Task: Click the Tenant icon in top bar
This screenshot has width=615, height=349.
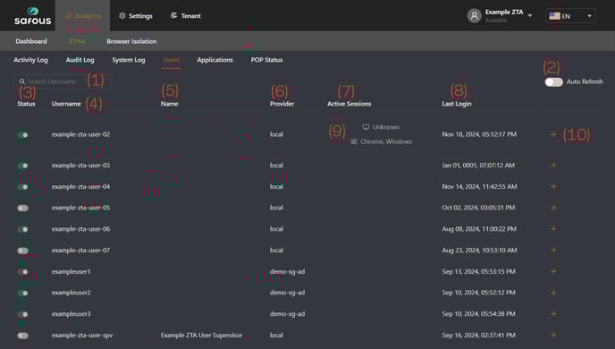Action: (173, 16)
